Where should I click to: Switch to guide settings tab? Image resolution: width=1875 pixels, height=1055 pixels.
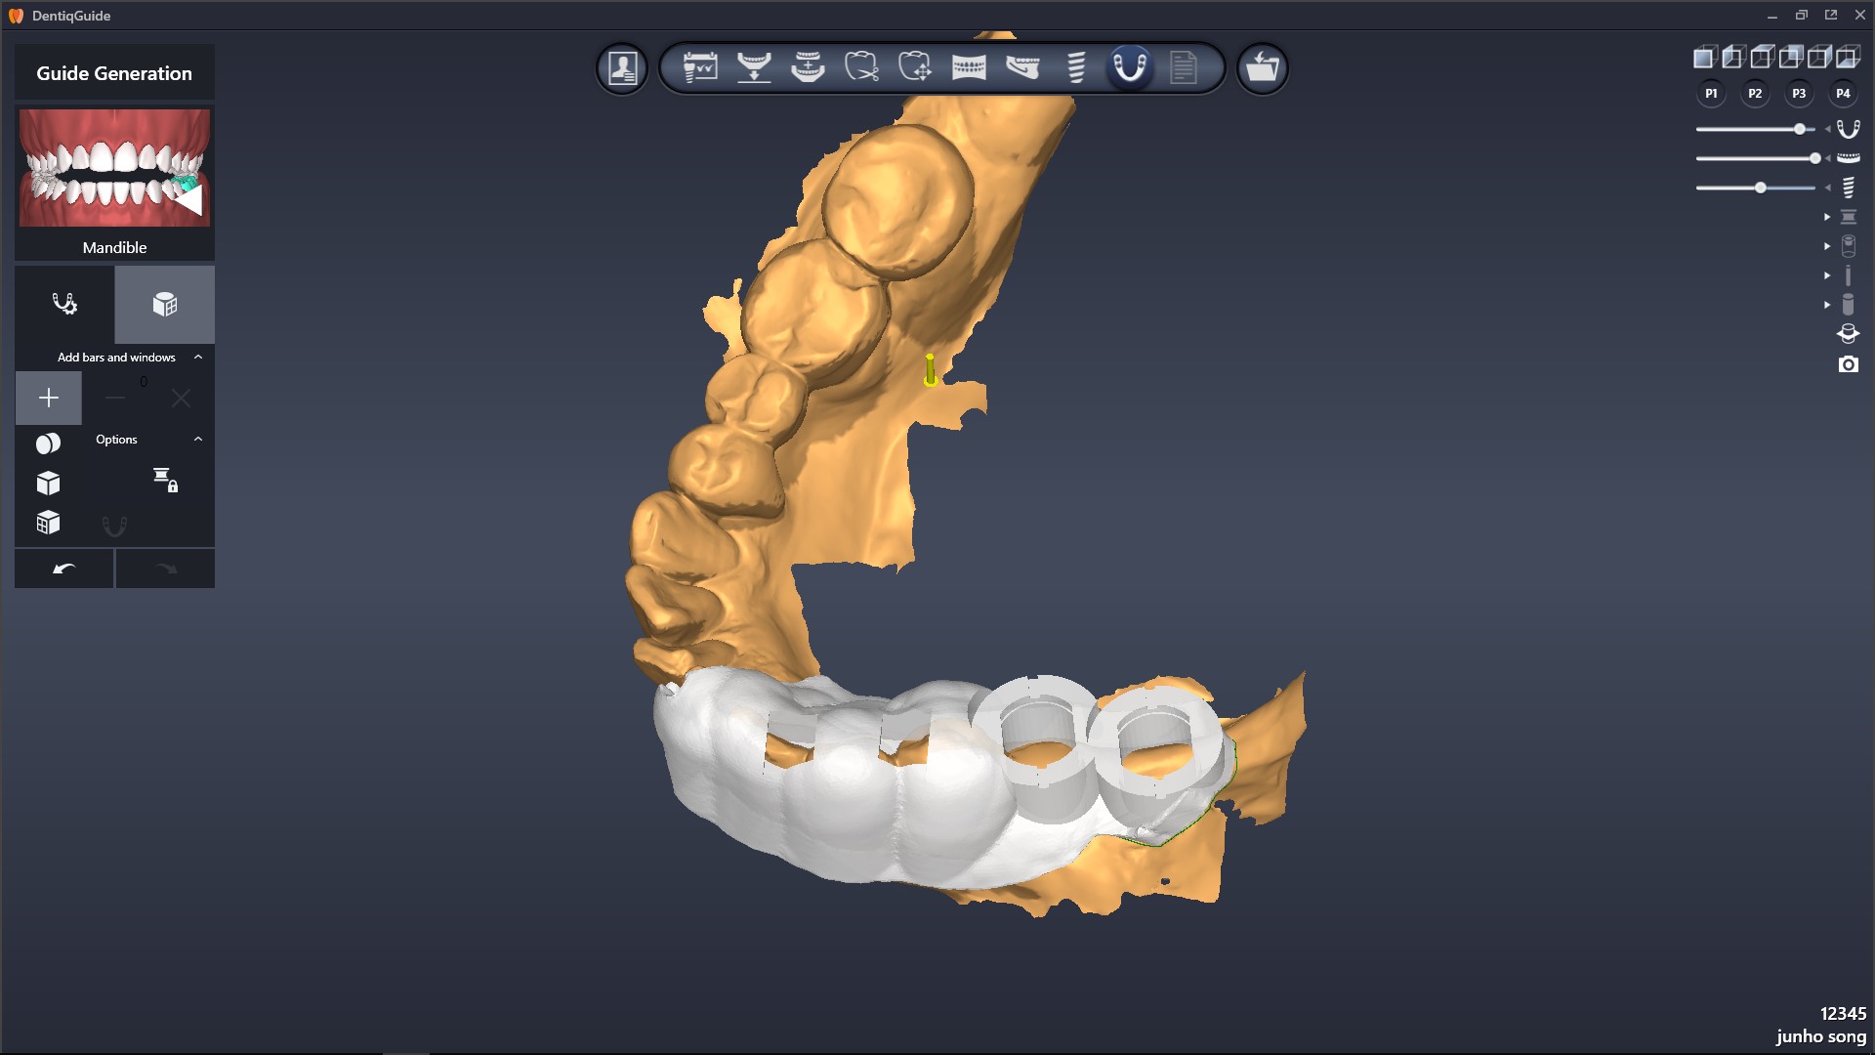click(x=64, y=305)
